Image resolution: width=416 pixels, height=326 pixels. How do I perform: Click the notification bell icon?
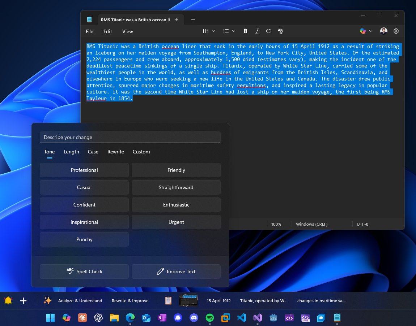[x=8, y=301]
